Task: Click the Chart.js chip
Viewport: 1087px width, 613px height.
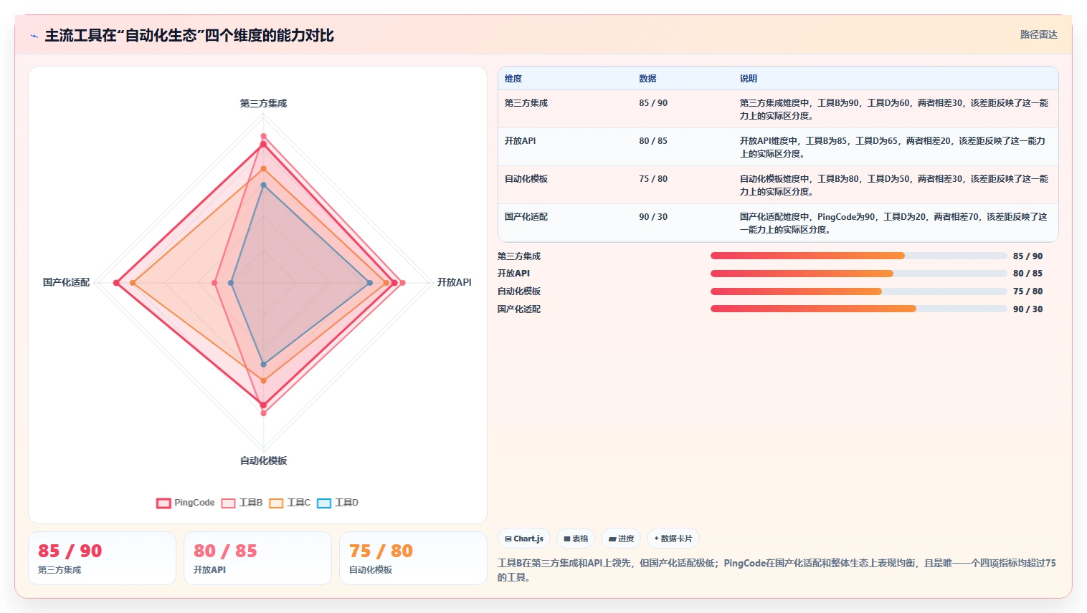Action: pos(524,539)
